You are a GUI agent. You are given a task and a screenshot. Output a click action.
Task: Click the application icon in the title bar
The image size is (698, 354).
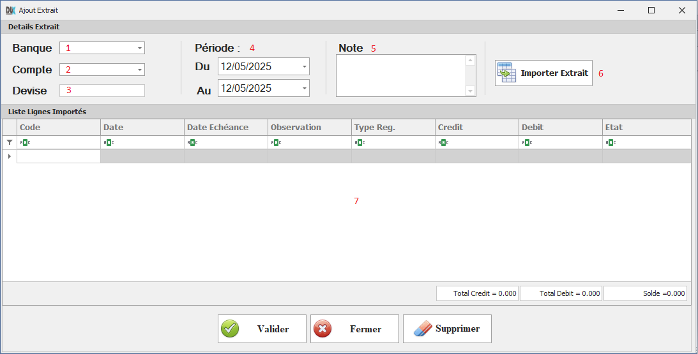point(10,10)
